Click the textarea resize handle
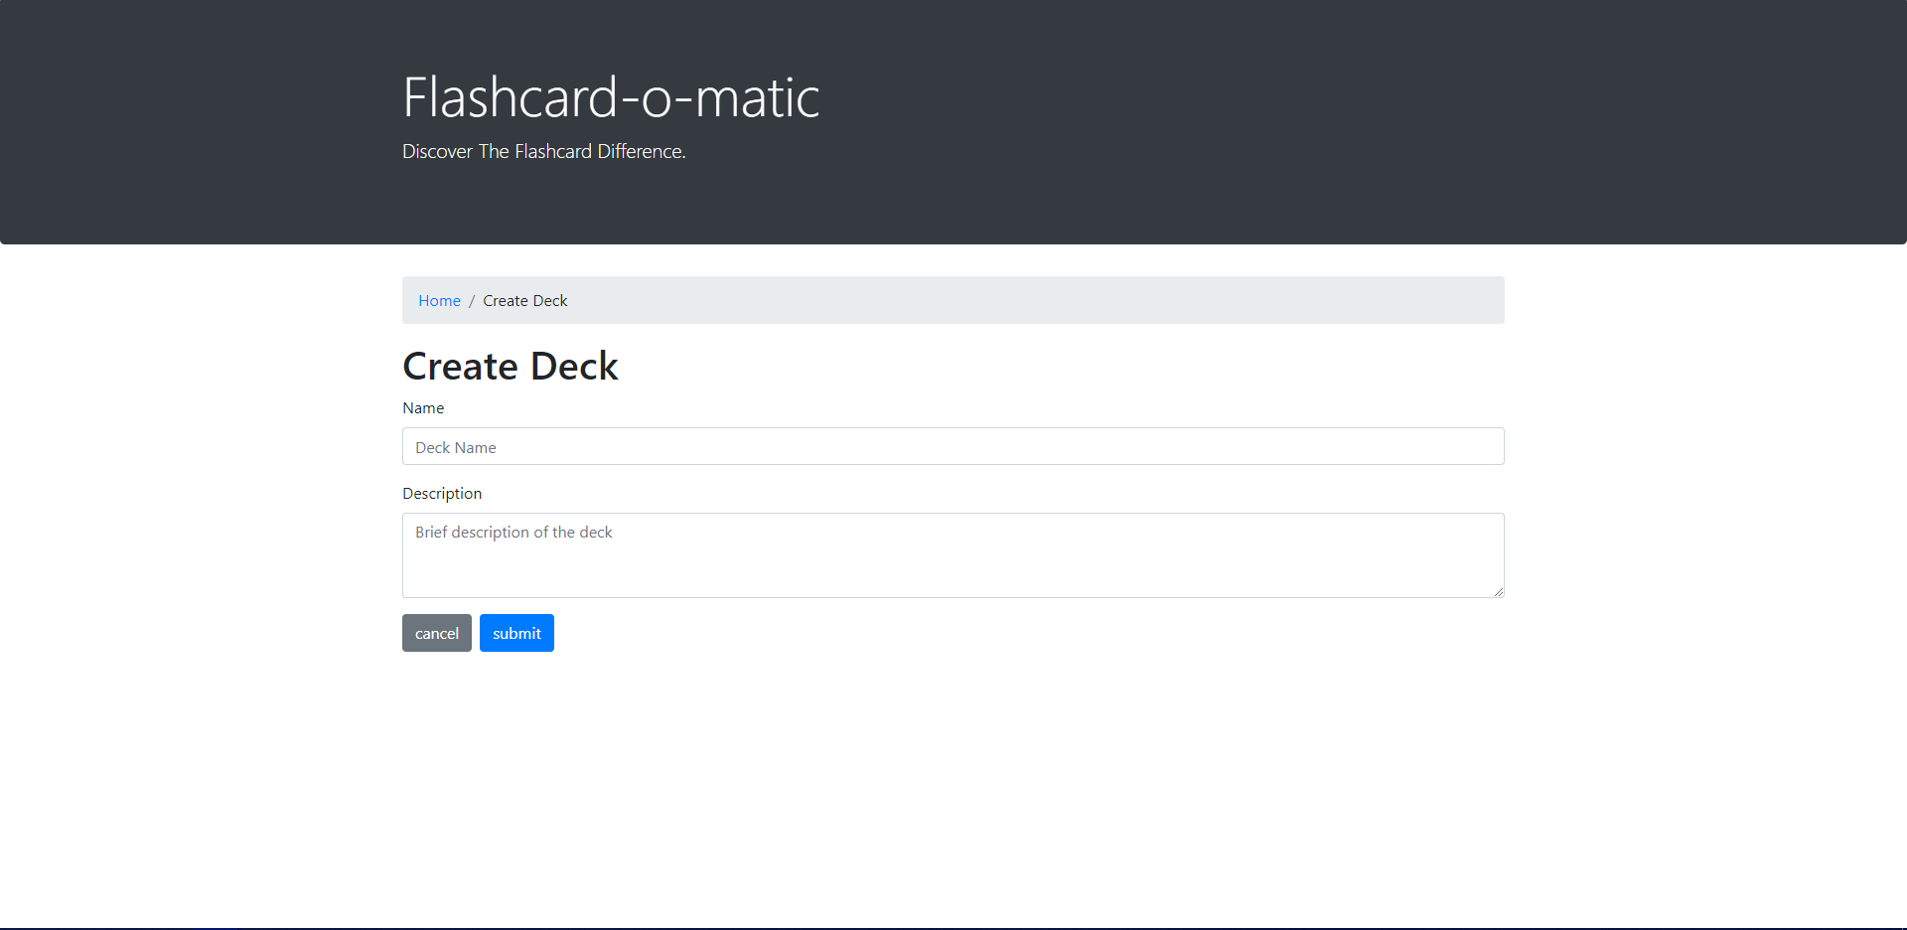This screenshot has width=1907, height=930. tap(1498, 591)
